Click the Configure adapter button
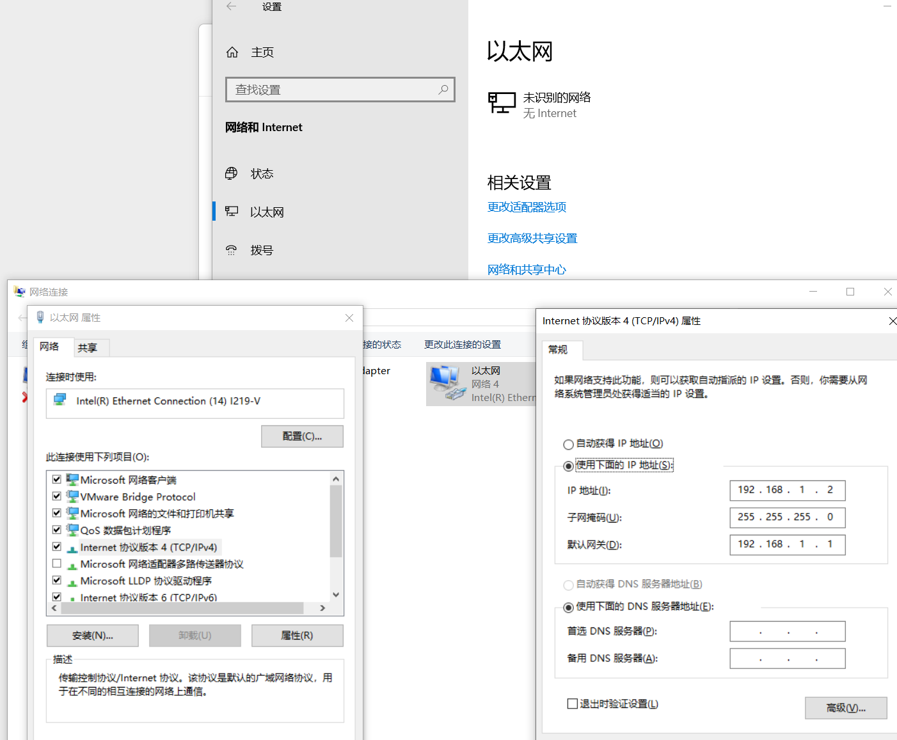 click(302, 436)
